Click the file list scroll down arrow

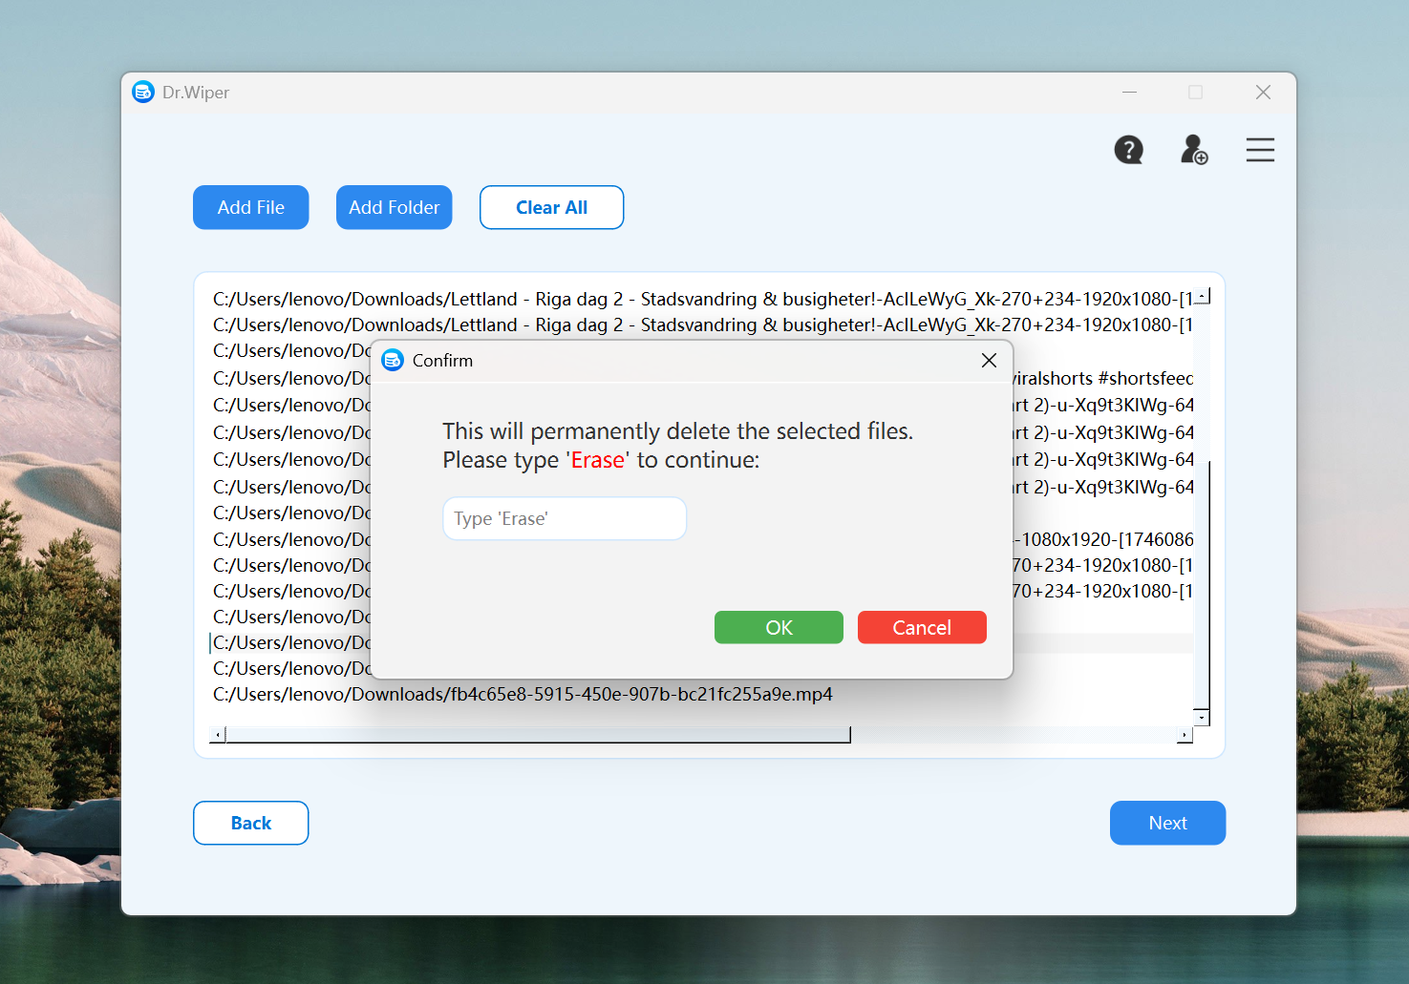point(1202,718)
